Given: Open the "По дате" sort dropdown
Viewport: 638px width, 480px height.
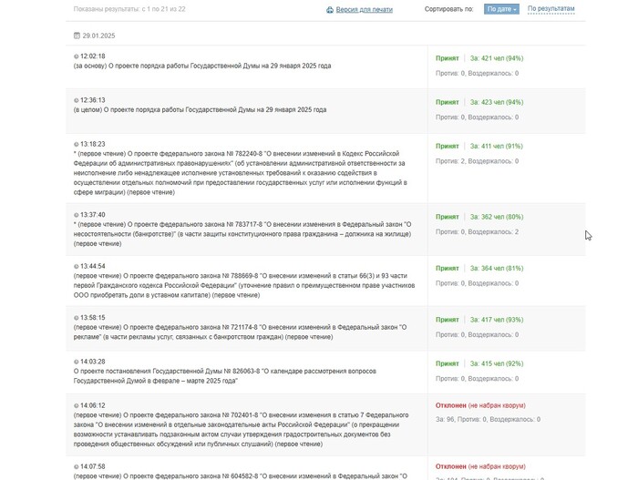Looking at the screenshot, I should tap(502, 9).
